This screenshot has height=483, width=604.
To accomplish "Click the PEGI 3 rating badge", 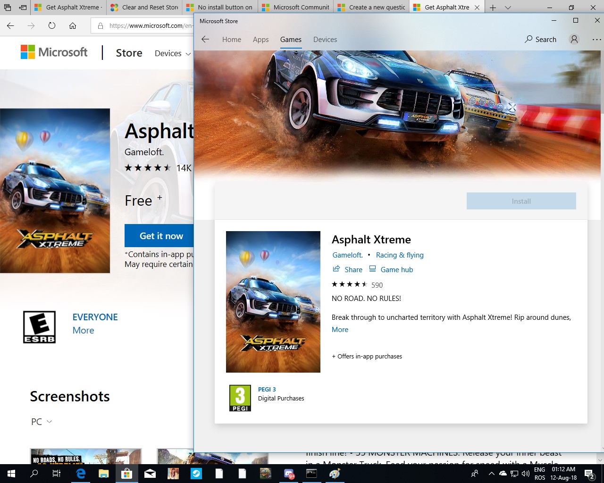I will pos(240,398).
